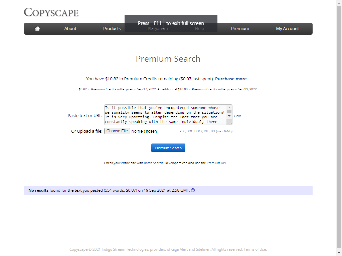Open the Premium API link
Viewport: 342px width, 256px height.
pos(216,163)
